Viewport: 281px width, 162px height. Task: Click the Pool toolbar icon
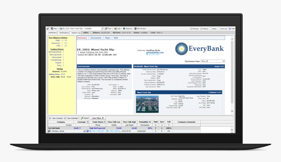pos(106,28)
